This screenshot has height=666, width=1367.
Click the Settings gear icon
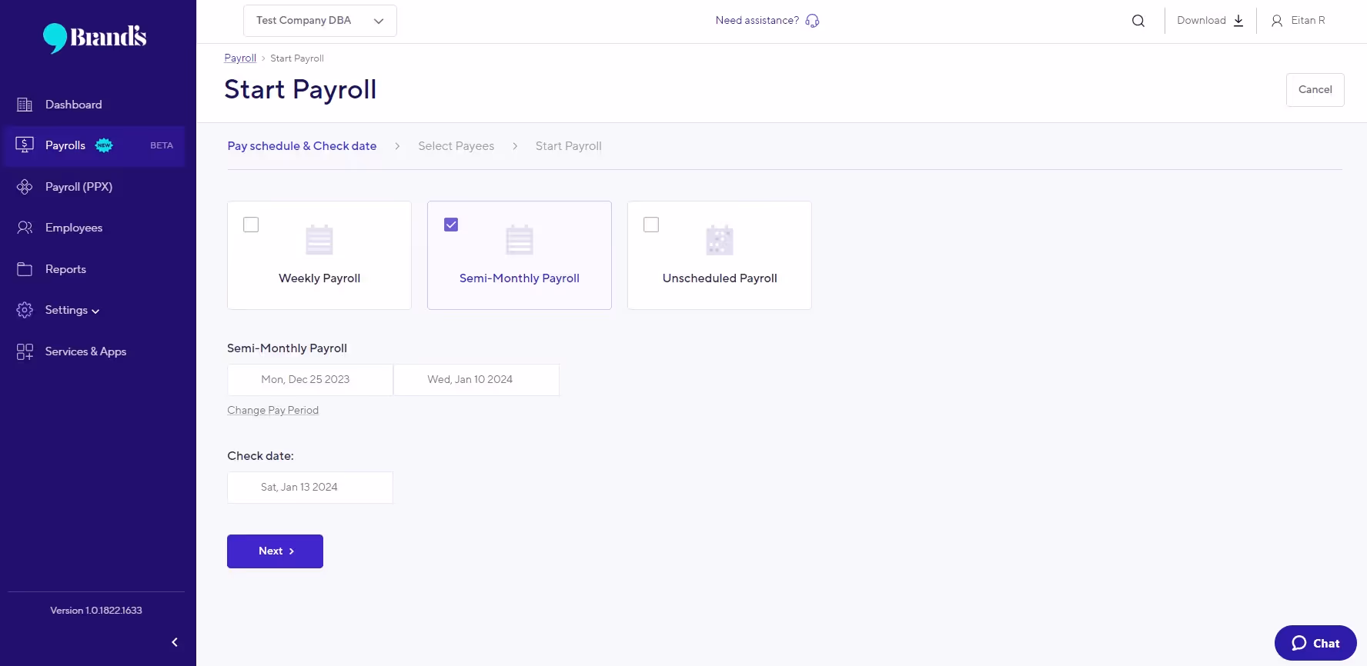coord(25,310)
